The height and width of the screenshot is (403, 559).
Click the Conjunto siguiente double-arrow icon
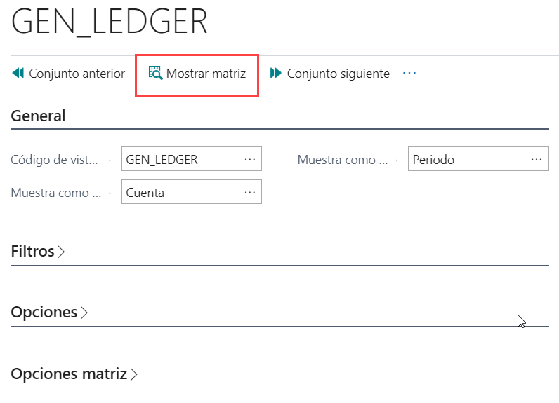pos(276,73)
